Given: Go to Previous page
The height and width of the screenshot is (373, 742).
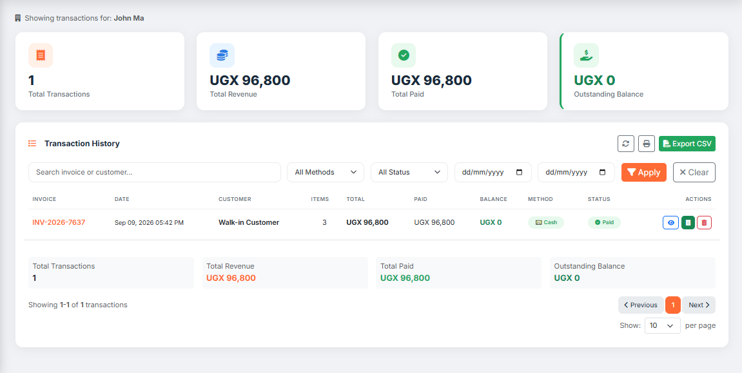Looking at the screenshot, I should 641,305.
